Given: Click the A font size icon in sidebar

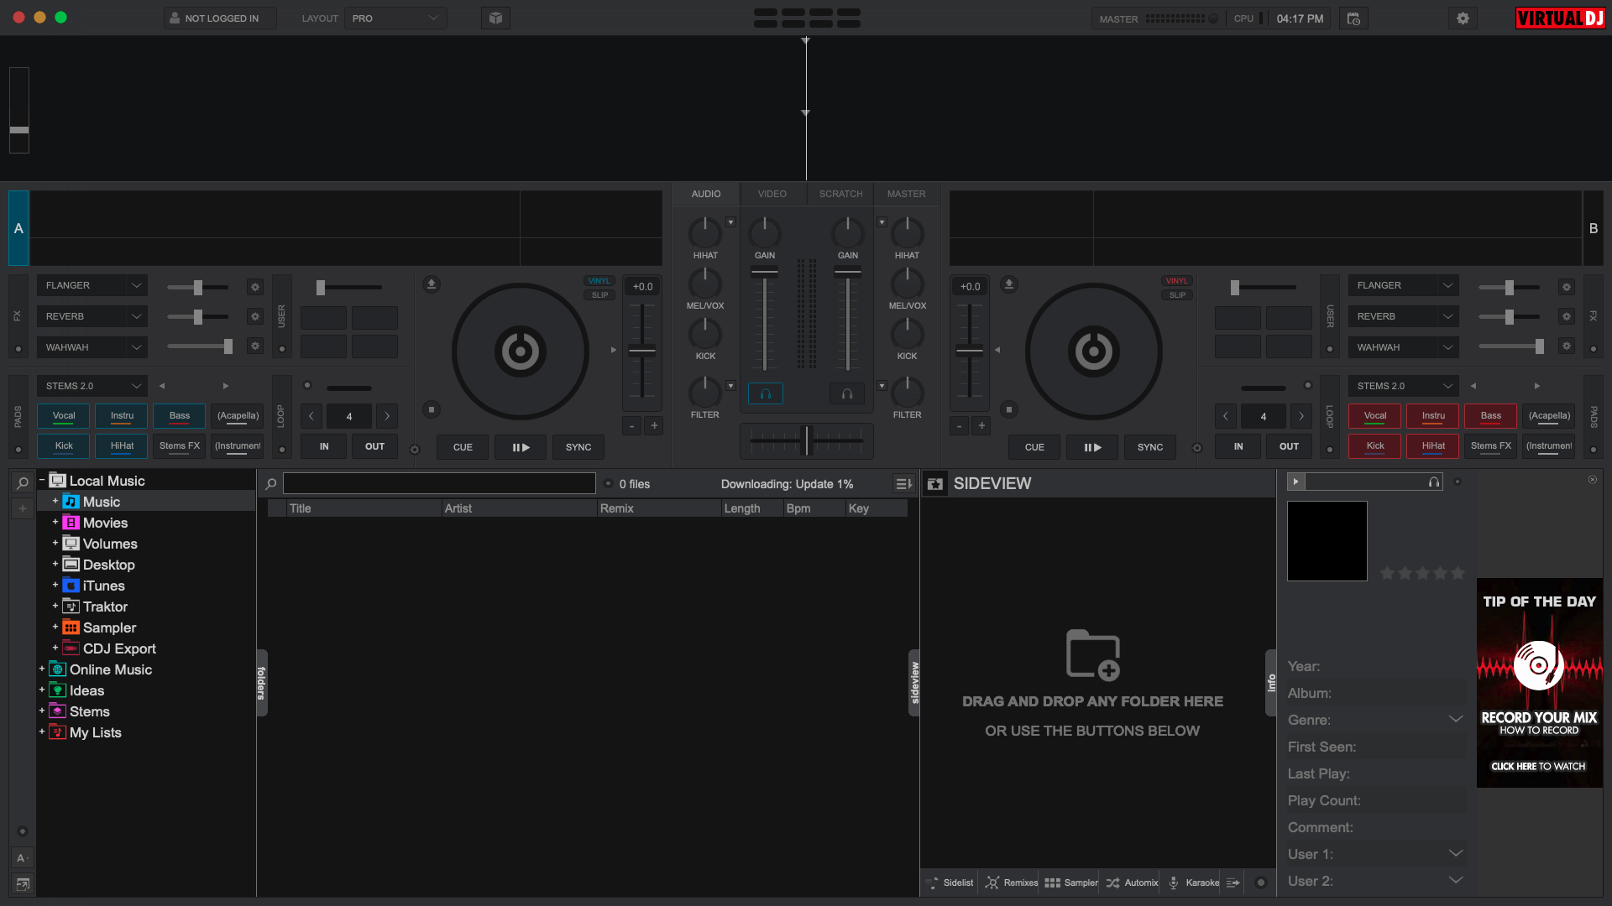Looking at the screenshot, I should click(22, 858).
